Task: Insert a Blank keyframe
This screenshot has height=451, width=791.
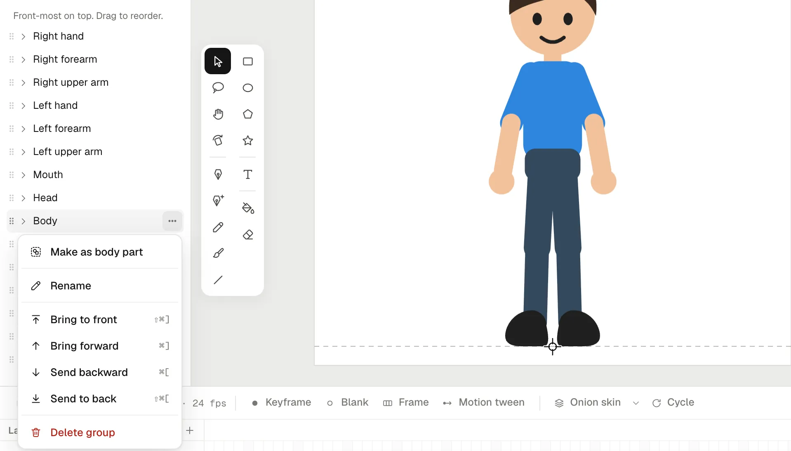Action: [x=348, y=402]
